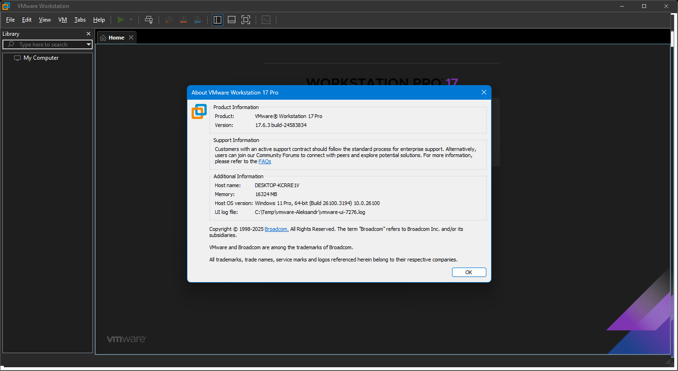The image size is (678, 371).
Task: Enter full screen mode icon
Action: 246,20
